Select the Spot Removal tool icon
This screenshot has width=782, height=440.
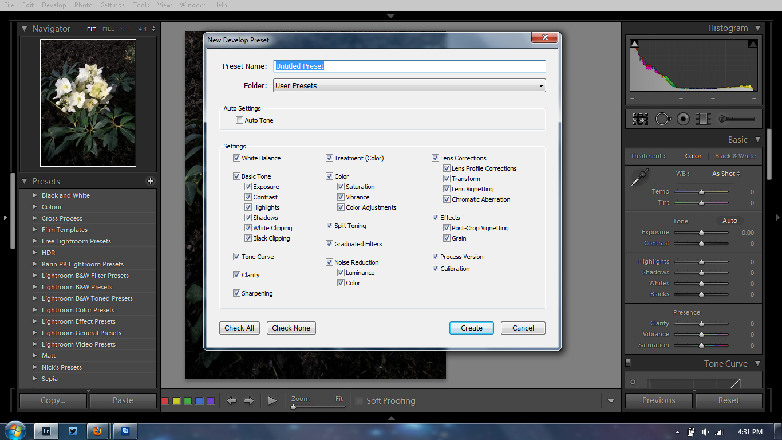[x=663, y=119]
